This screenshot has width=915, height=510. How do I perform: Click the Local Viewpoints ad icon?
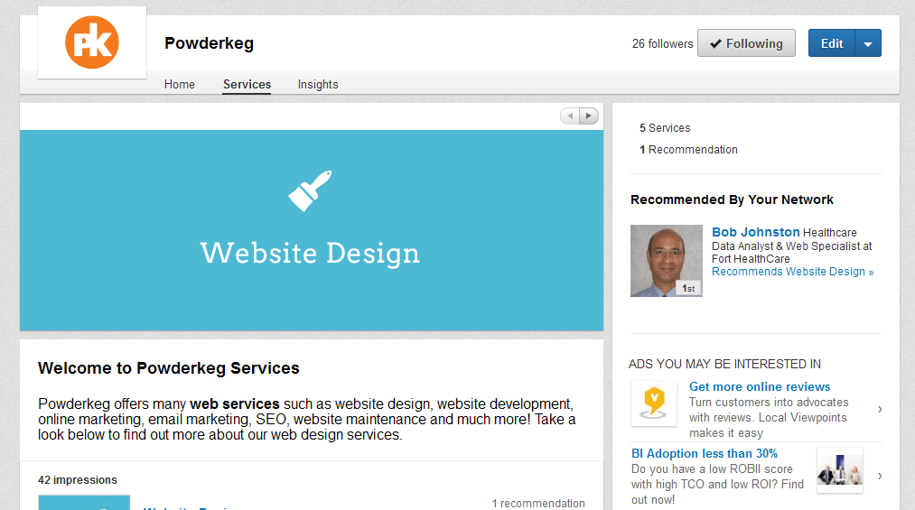(654, 403)
